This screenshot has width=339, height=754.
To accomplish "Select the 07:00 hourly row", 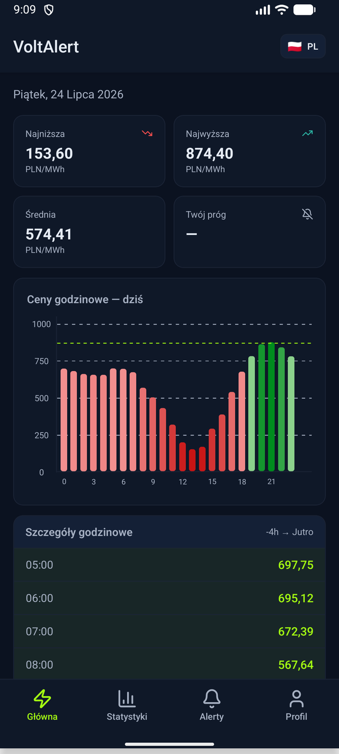I will click(169, 632).
